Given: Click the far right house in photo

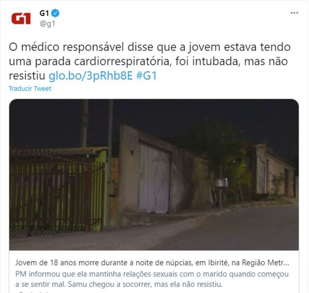Looking at the screenshot, I should click(x=274, y=171).
